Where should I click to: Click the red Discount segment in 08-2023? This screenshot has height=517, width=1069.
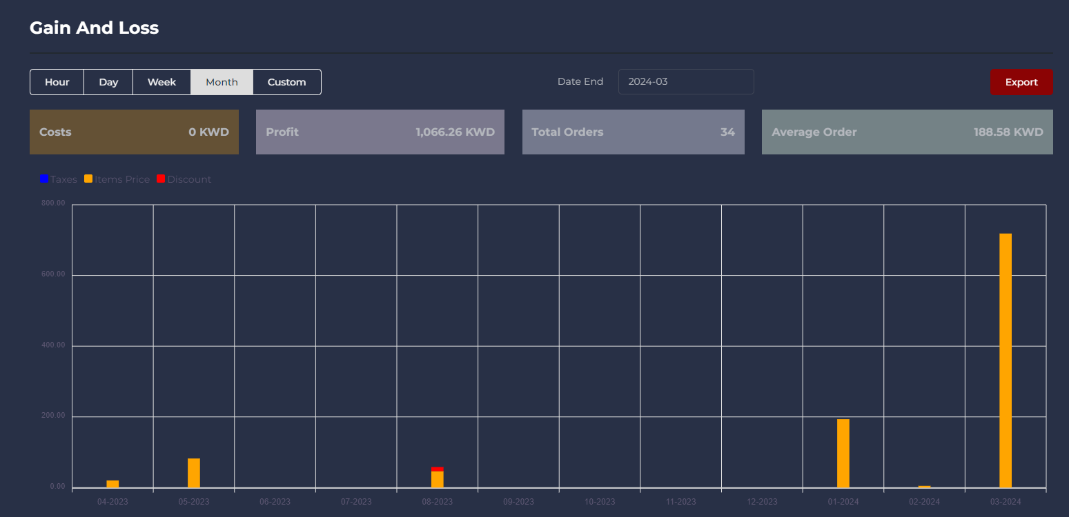(x=437, y=469)
